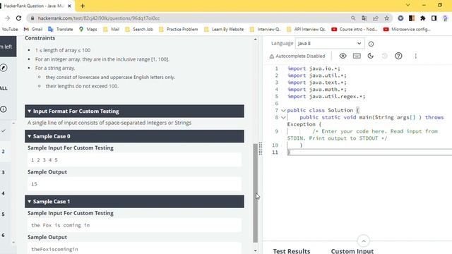Open the YouTube bookmark
452x254 pixels.
pos(9,29)
